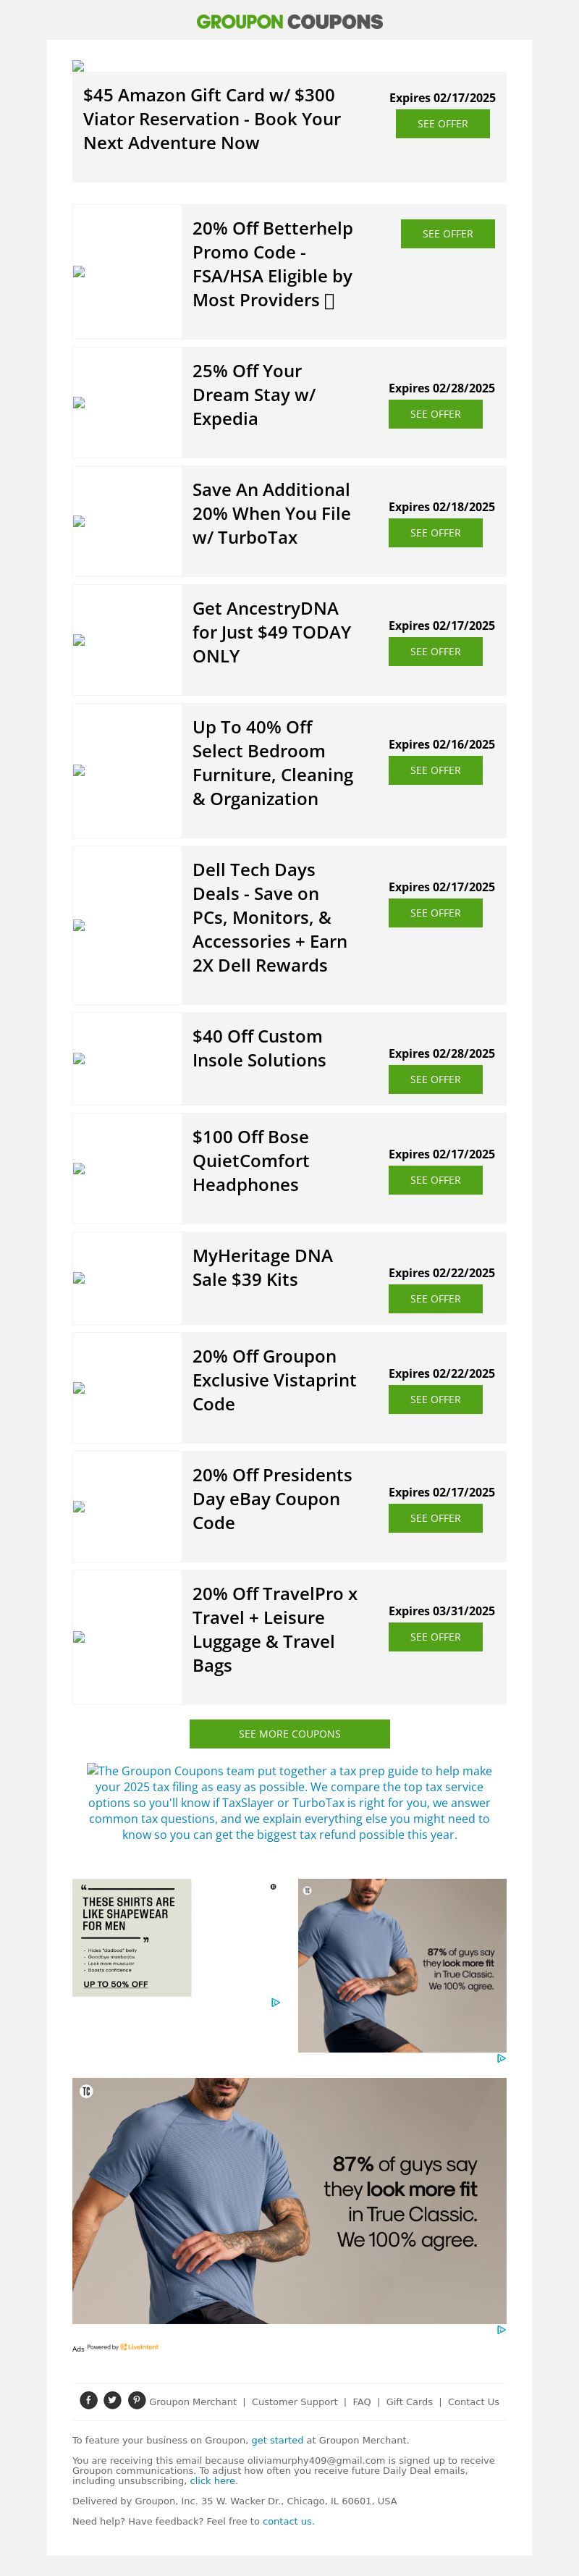See offer for $45 Amazon Gift Card Viator
Image resolution: width=579 pixels, height=2576 pixels.
(442, 124)
